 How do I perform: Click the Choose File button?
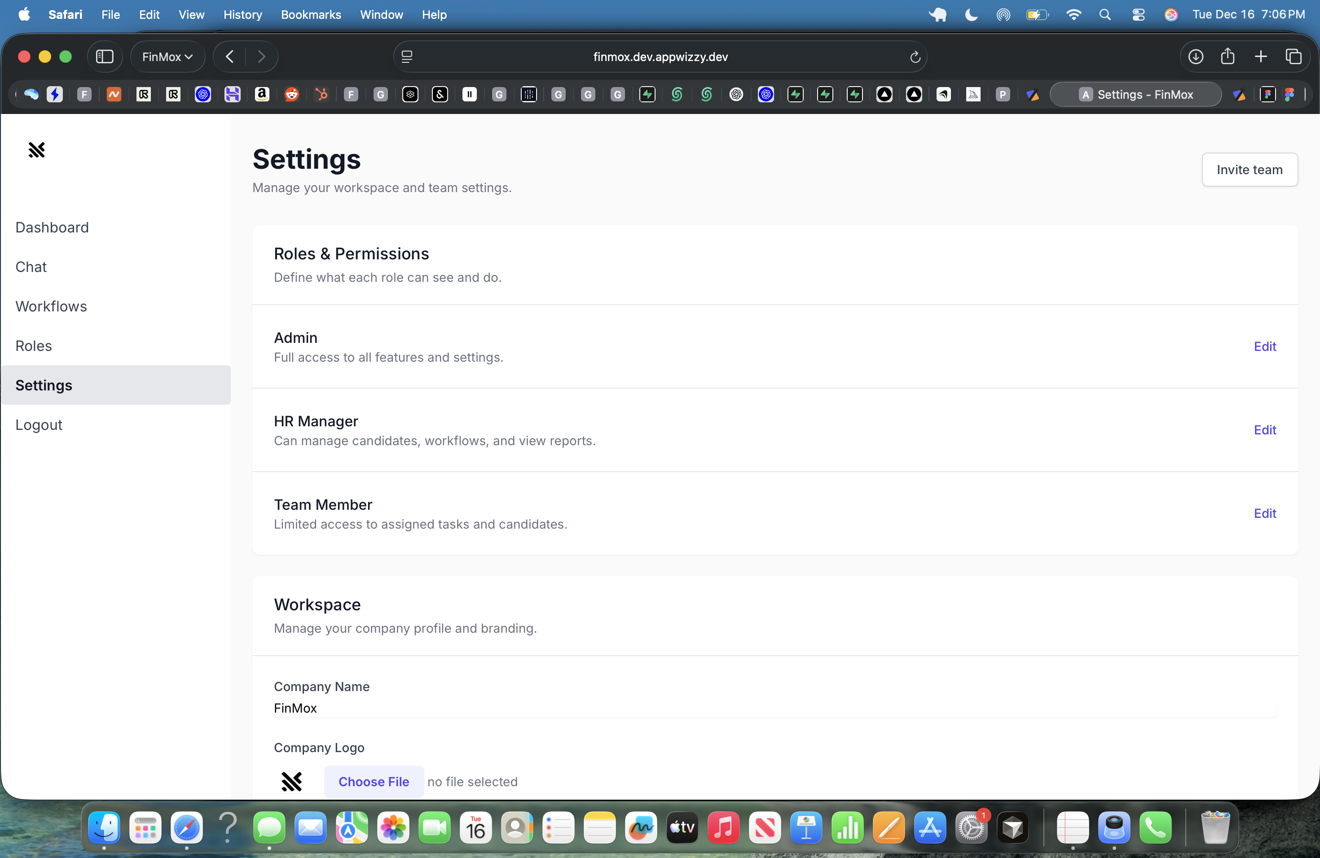click(x=374, y=782)
